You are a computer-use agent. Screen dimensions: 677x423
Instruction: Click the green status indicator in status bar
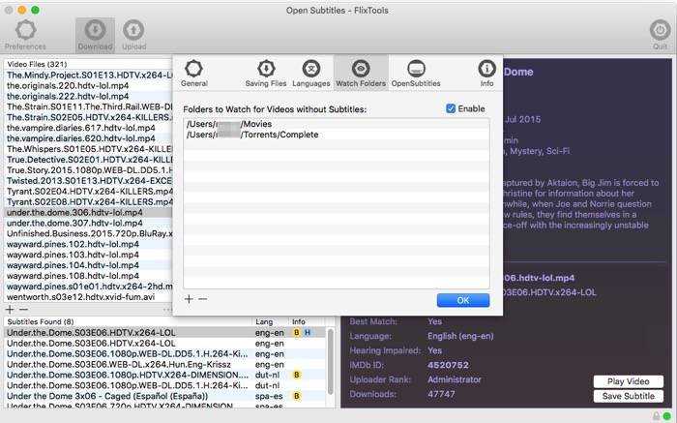click(667, 416)
